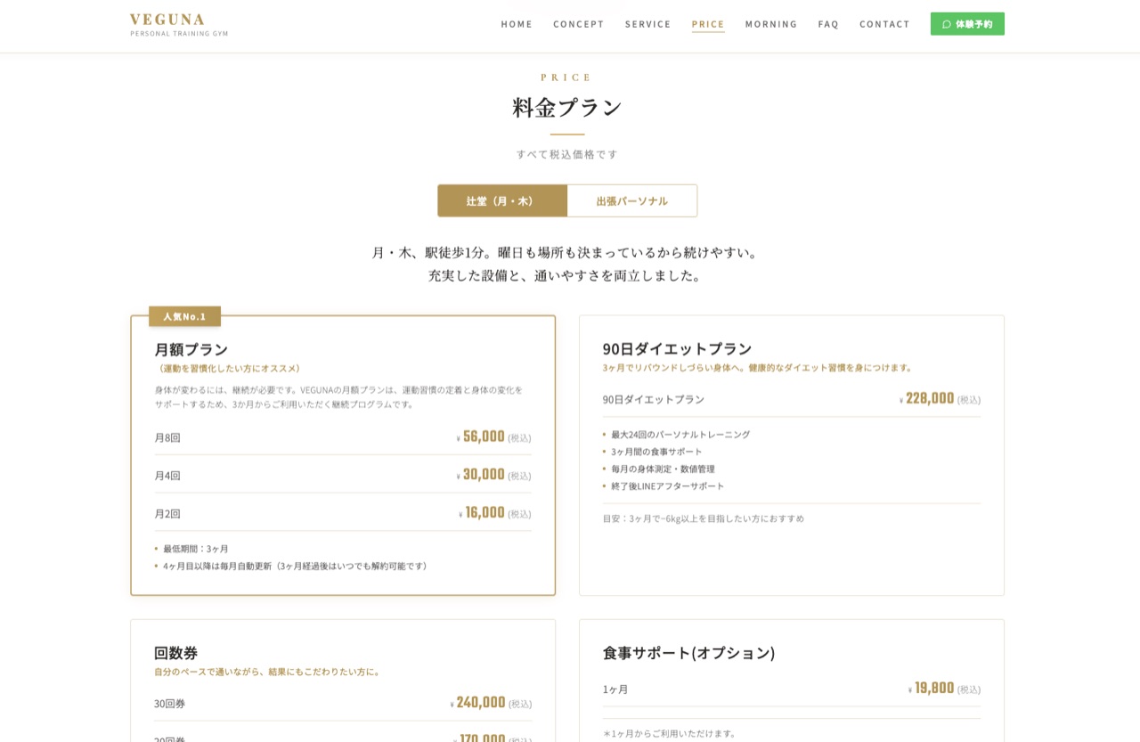The height and width of the screenshot is (742, 1140).
Task: Click the 回数券 card heading
Action: pyautogui.click(x=176, y=653)
